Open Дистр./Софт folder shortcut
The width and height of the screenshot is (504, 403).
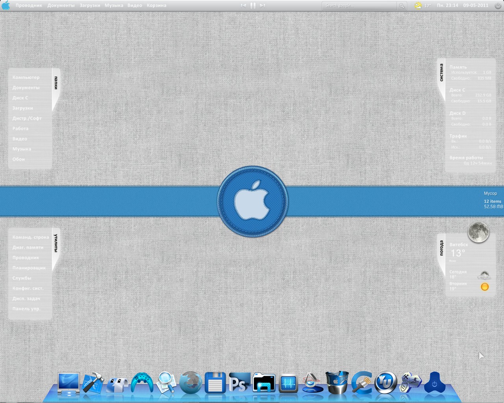pos(27,118)
